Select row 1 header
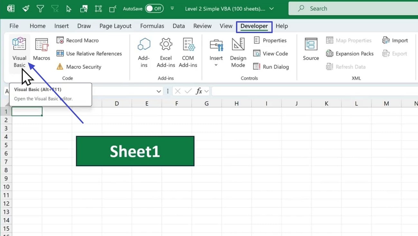Image resolution: width=418 pixels, height=236 pixels. coord(6,112)
